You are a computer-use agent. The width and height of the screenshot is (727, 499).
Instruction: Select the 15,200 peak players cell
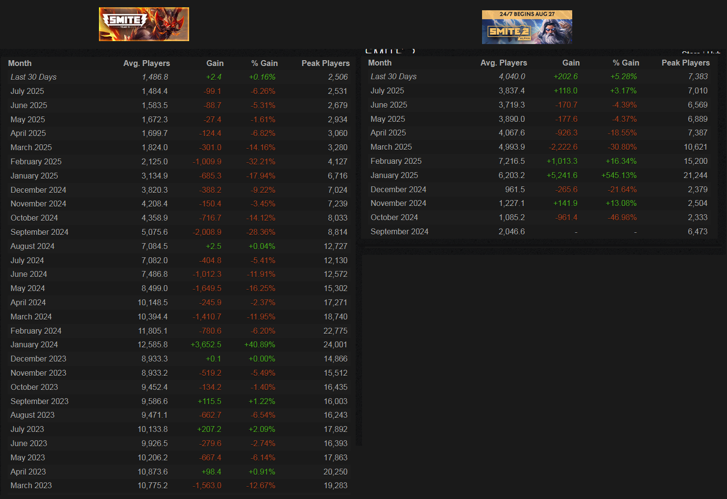pos(696,161)
